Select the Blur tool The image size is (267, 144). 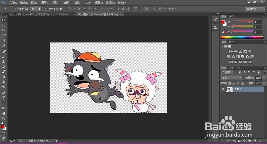click(3, 82)
